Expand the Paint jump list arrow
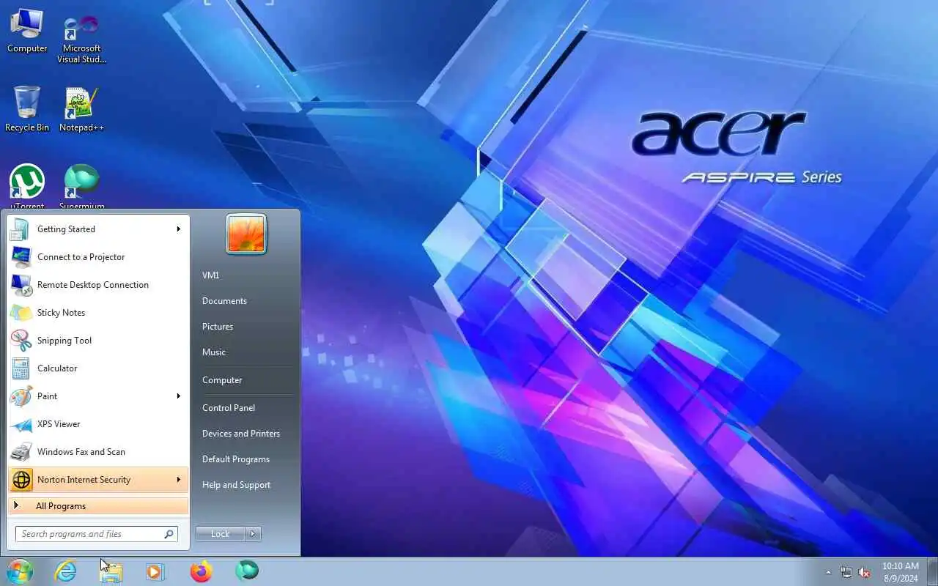This screenshot has width=938, height=586. tap(178, 396)
